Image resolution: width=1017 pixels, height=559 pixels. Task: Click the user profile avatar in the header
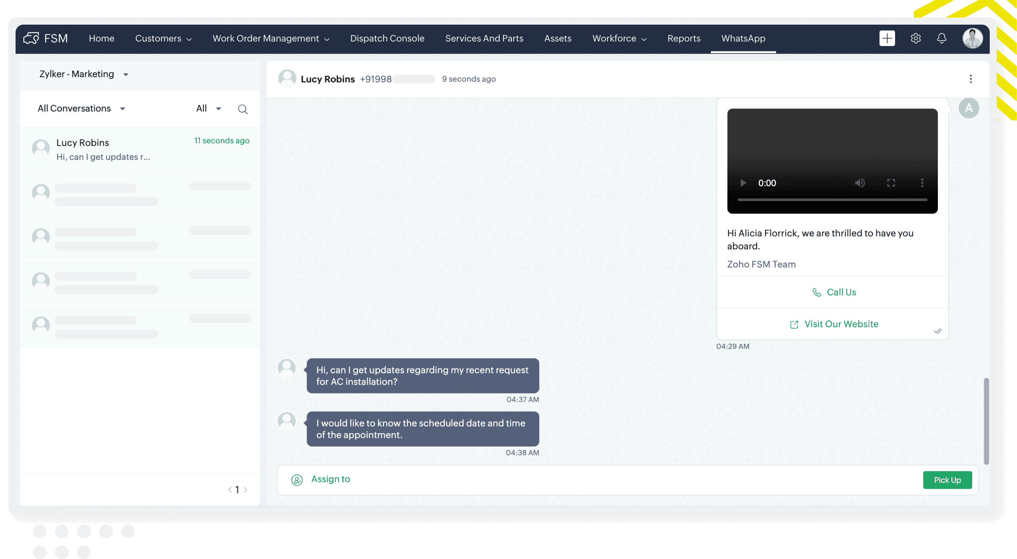click(972, 38)
